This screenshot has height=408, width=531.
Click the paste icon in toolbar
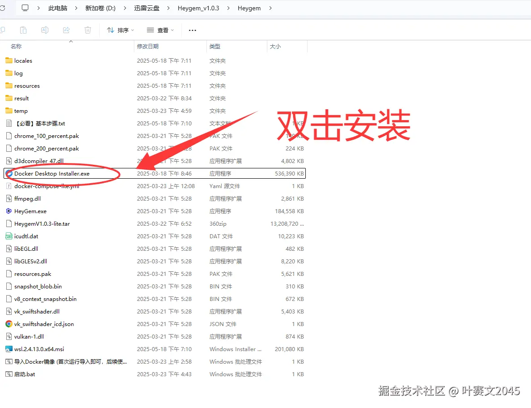(x=23, y=30)
